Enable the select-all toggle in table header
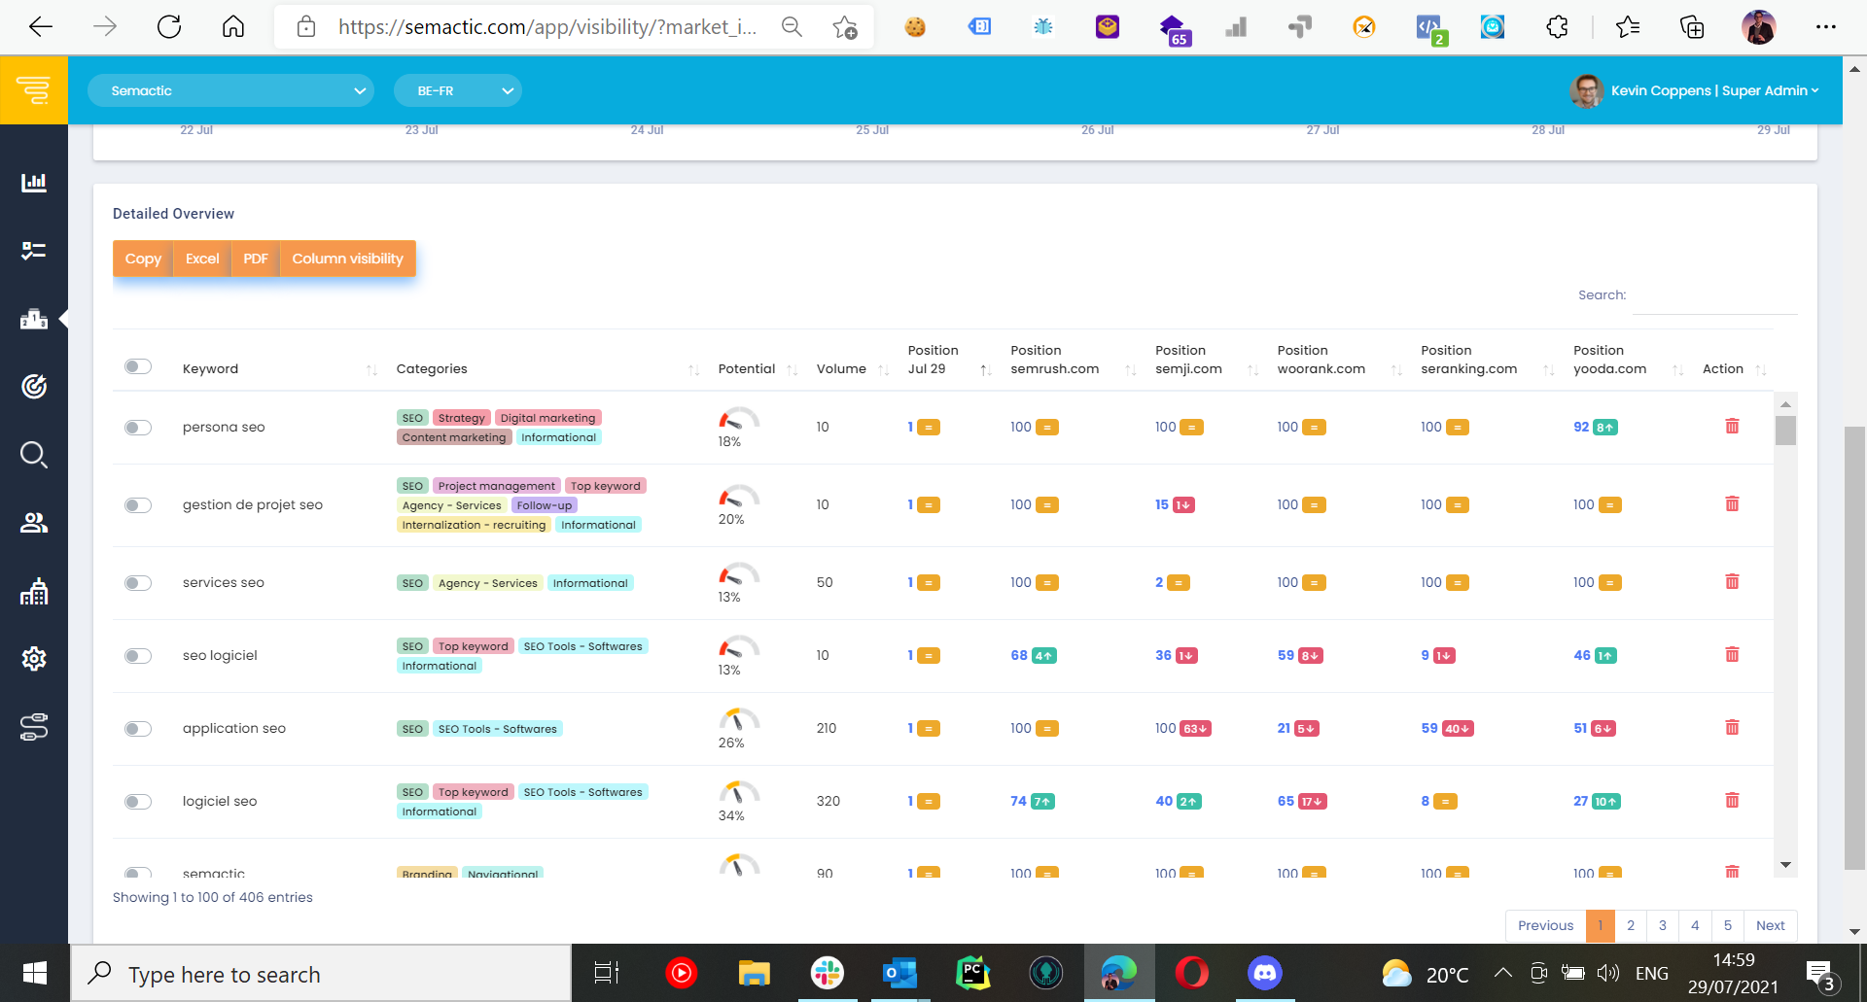Screen dimensions: 1867x1002 point(138,366)
